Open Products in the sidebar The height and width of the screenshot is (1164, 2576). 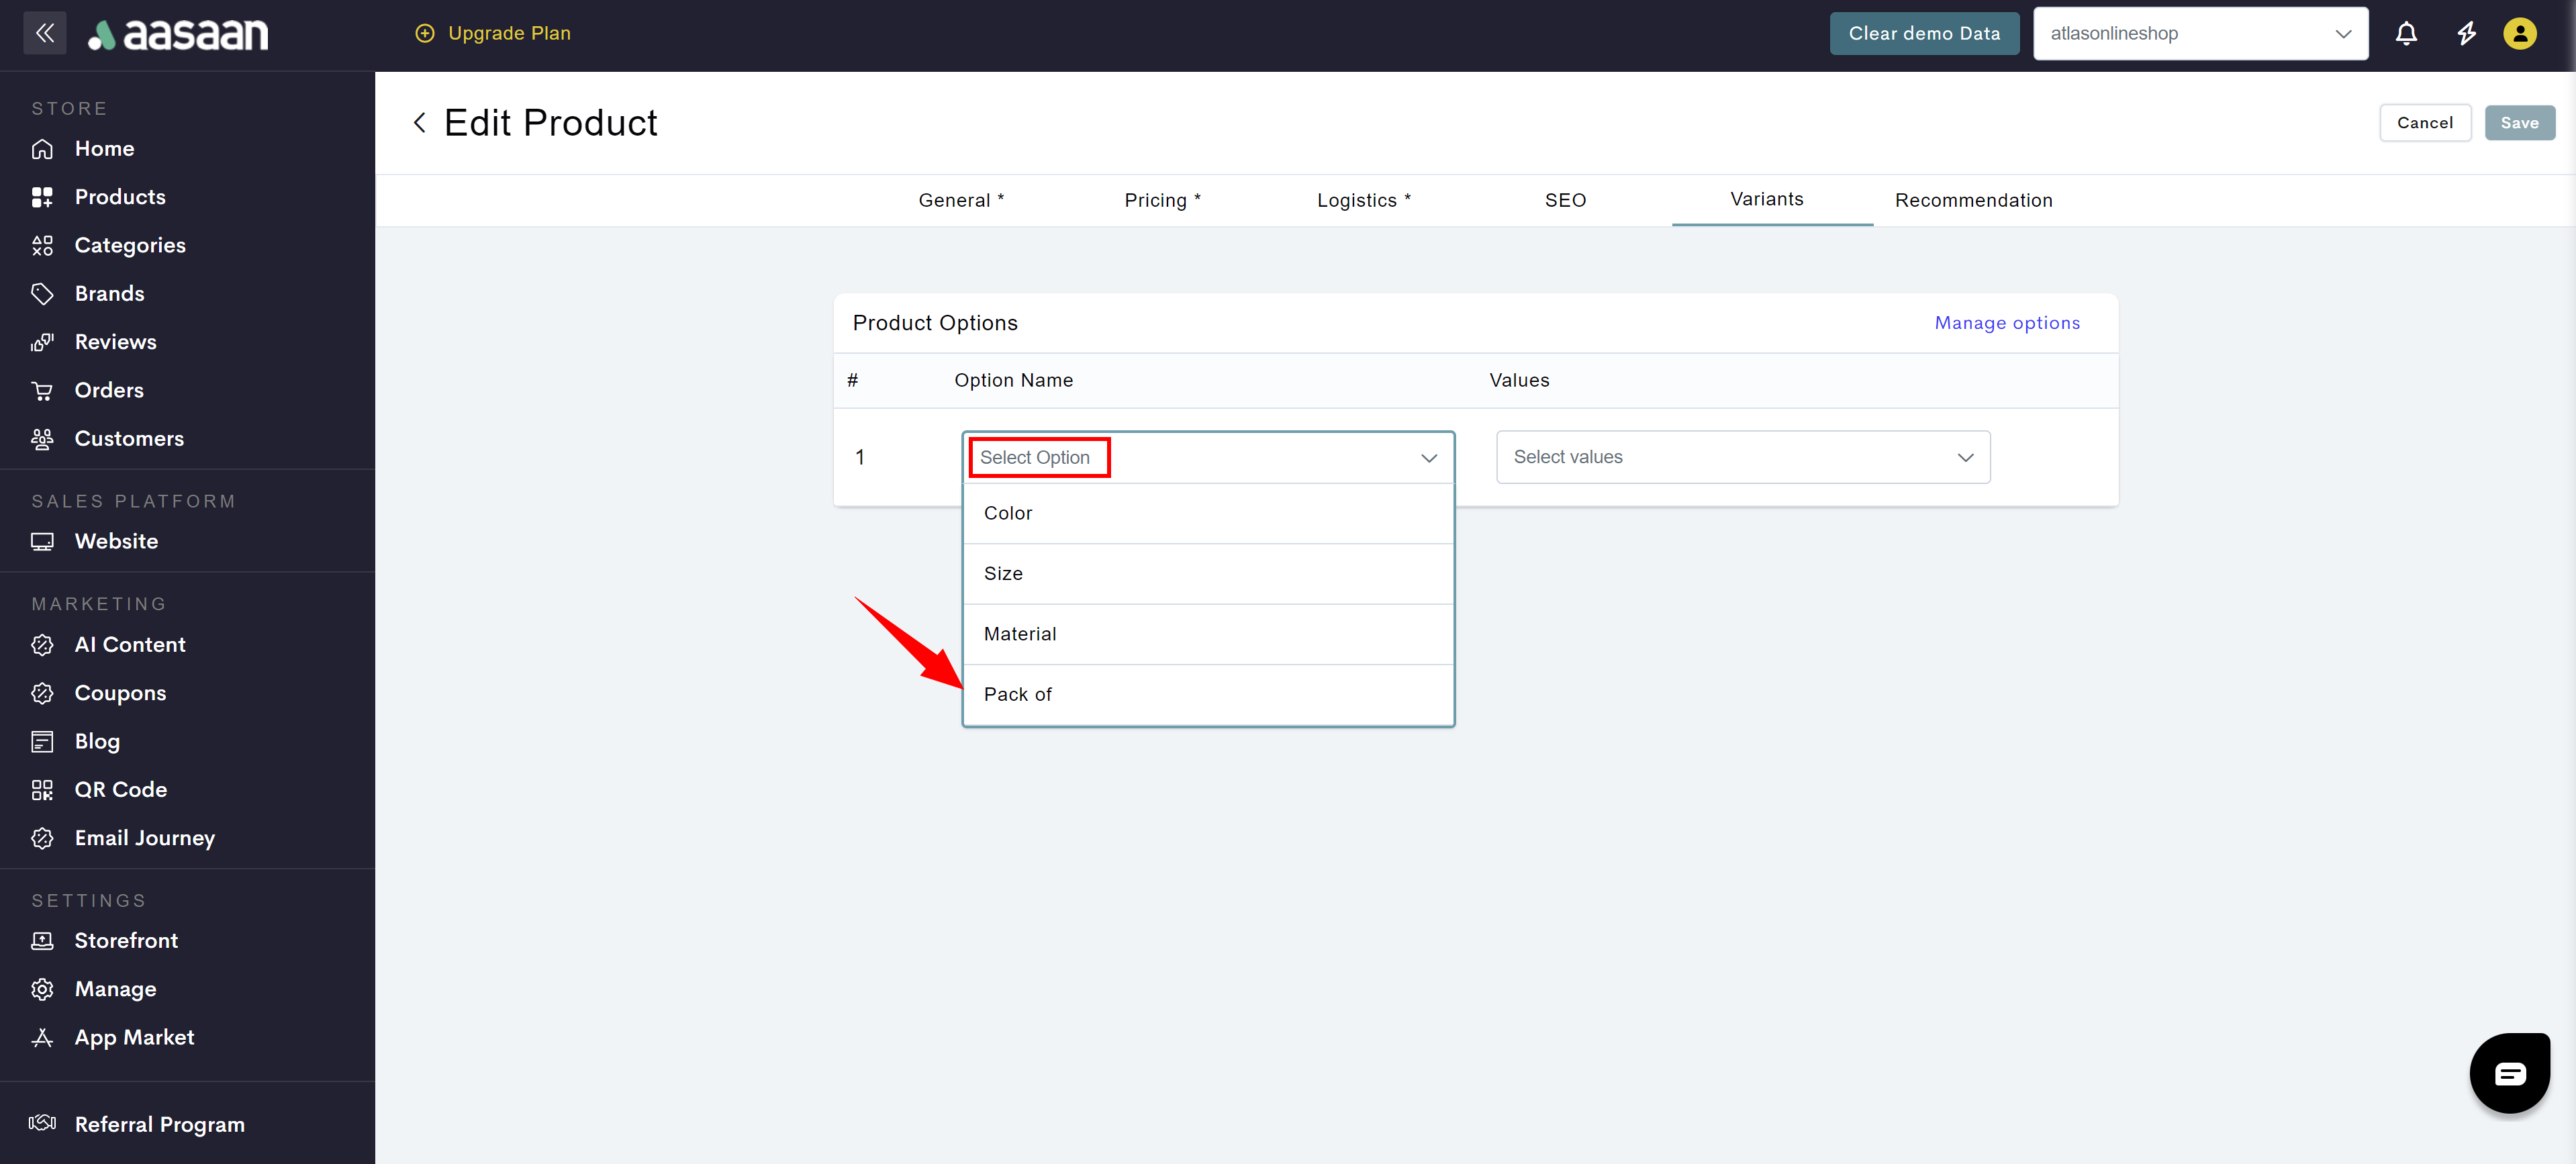coord(120,197)
